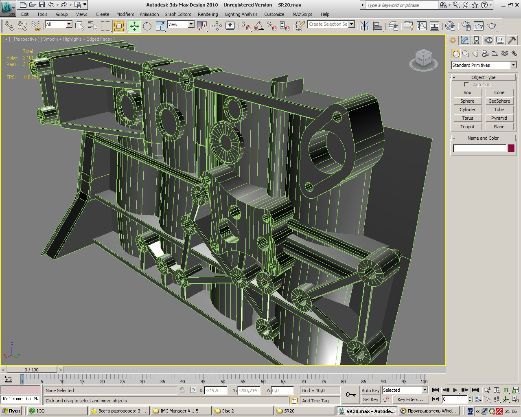Collapse the Object Type rollout
This screenshot has height=417, width=521.
(483, 77)
